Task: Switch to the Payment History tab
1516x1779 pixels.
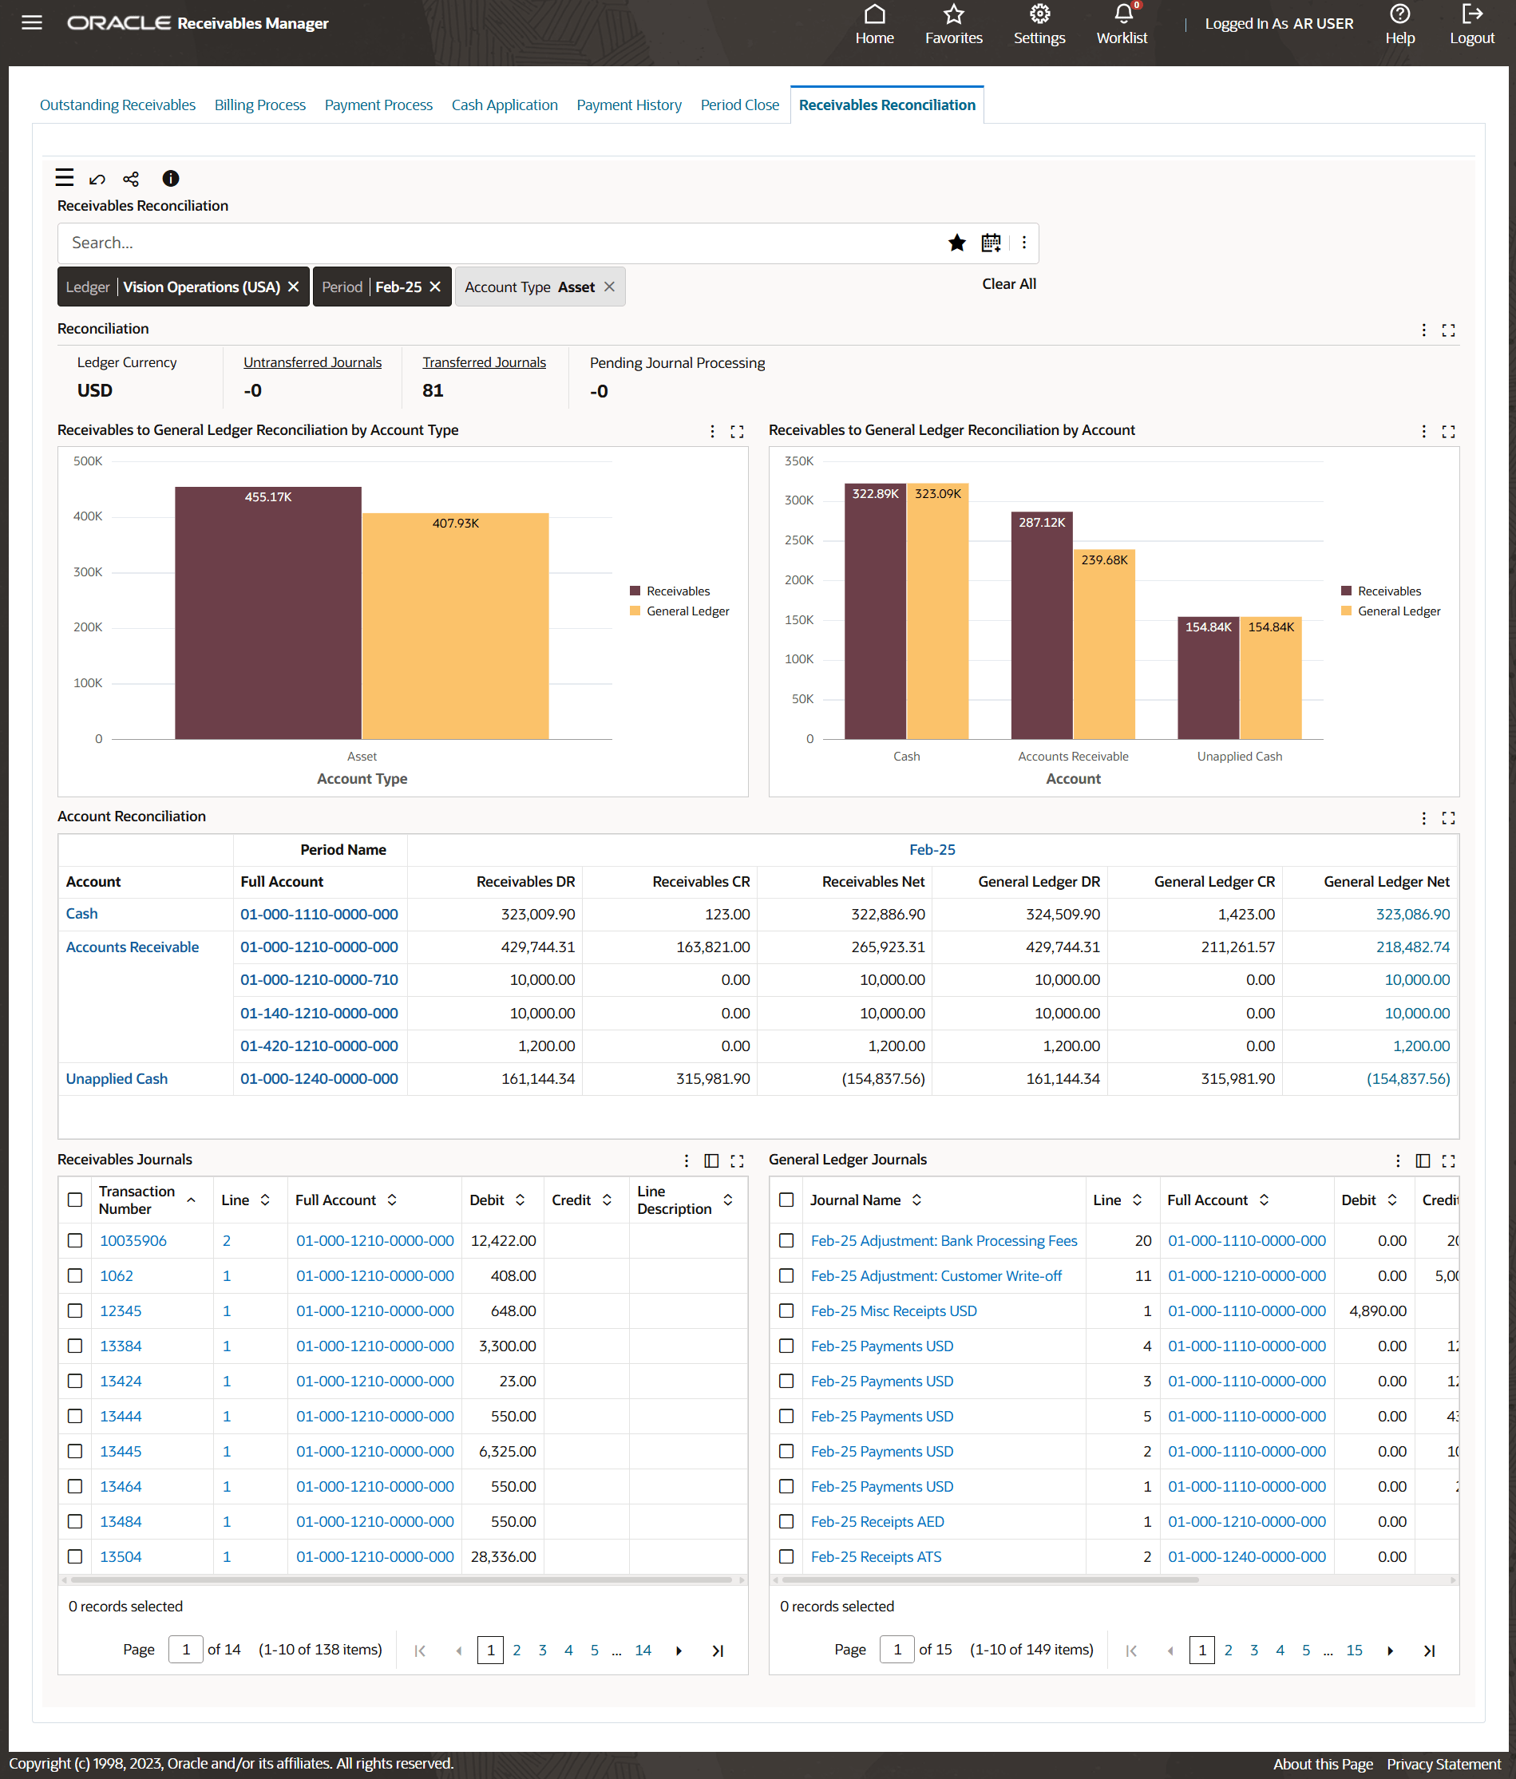Action: (629, 104)
